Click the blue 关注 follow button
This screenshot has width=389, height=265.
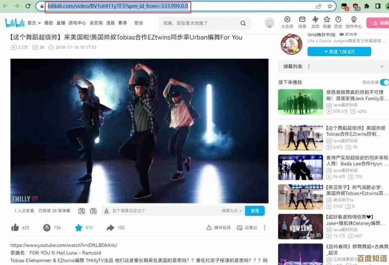click(339, 52)
